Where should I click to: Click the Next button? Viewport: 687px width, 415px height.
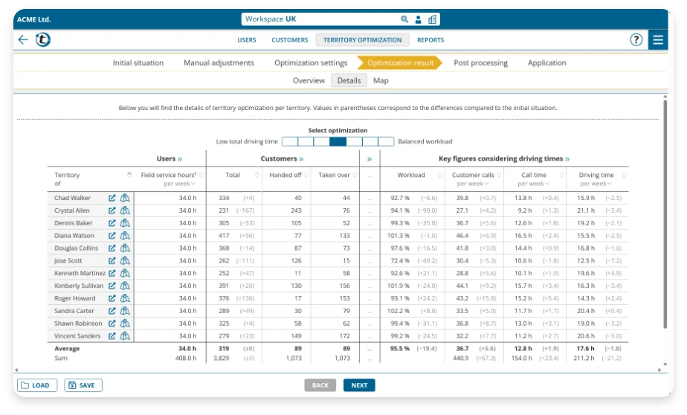359,385
